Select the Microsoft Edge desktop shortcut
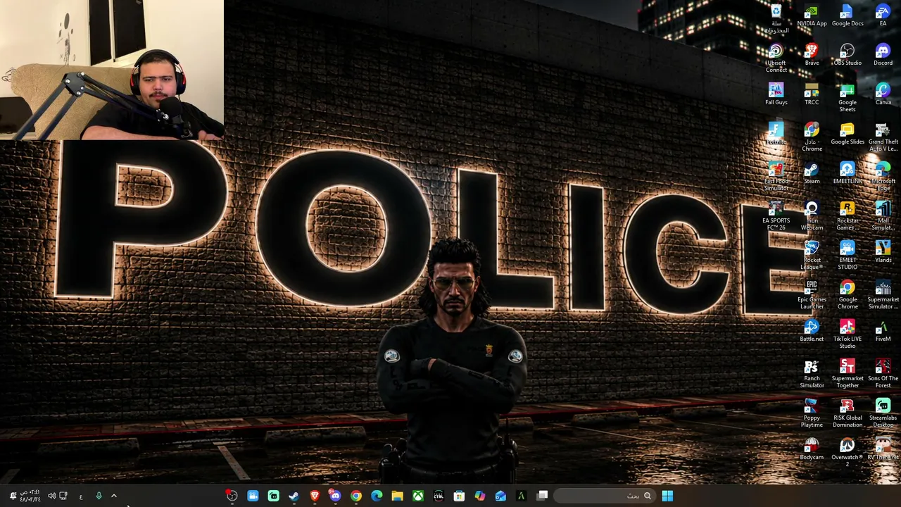The height and width of the screenshot is (507, 901). click(x=883, y=177)
